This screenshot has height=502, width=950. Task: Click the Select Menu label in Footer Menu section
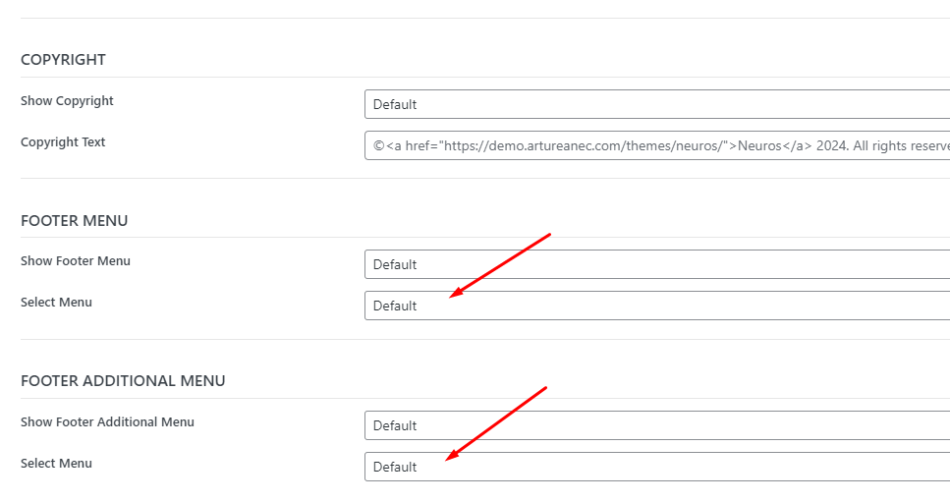pyautogui.click(x=56, y=303)
